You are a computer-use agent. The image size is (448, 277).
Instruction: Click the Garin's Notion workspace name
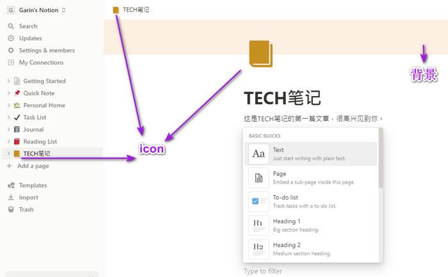[x=38, y=10]
